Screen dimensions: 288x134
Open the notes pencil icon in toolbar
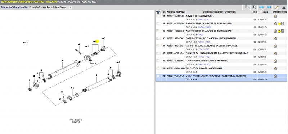click(x=276, y=7)
